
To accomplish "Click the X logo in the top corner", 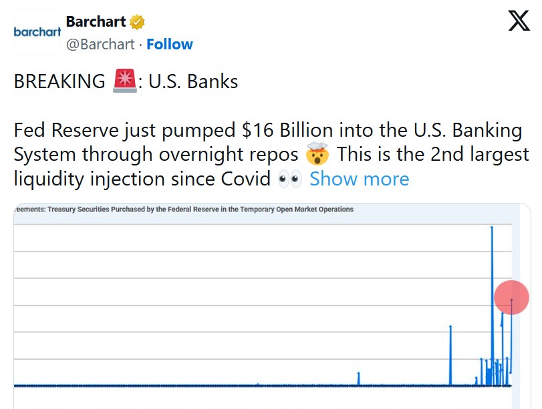I will pos(518,21).
